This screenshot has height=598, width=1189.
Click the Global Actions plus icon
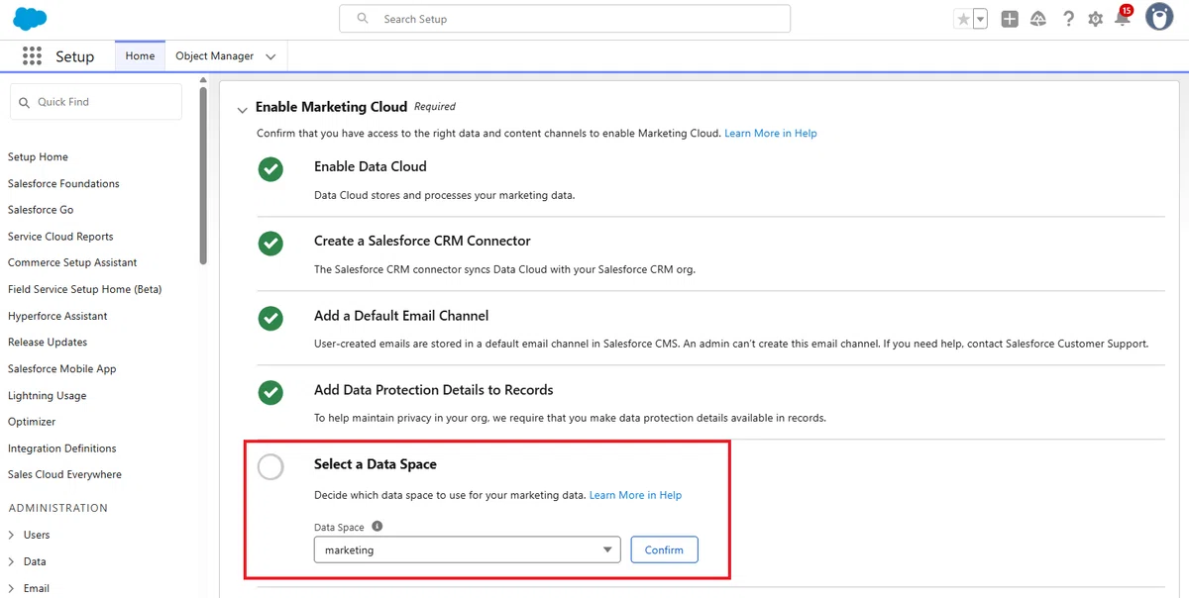click(x=1010, y=19)
